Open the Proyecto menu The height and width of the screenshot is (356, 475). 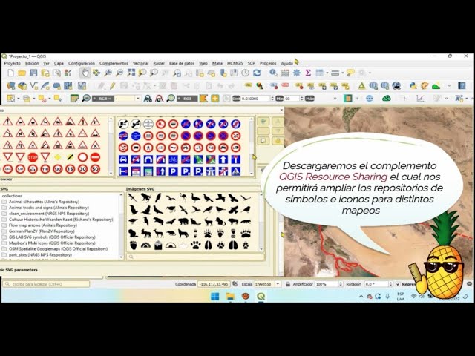(x=13, y=63)
